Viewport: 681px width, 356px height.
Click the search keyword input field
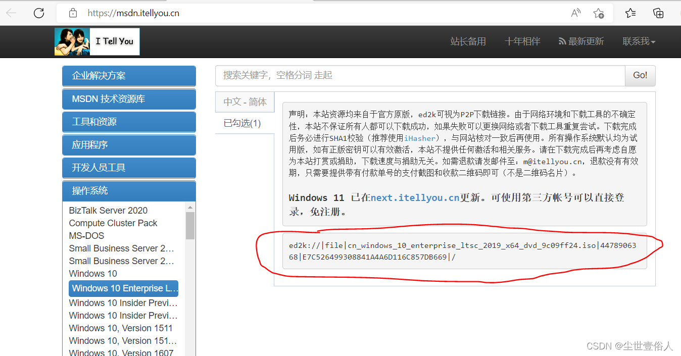(420, 75)
